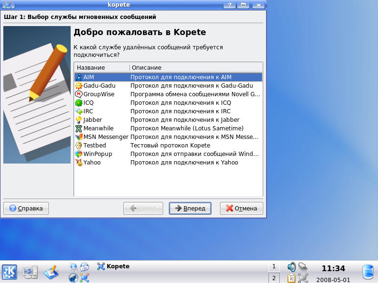Select the Yahoo smiley icon
Image resolution: width=378 pixels, height=283 pixels.
(79, 163)
